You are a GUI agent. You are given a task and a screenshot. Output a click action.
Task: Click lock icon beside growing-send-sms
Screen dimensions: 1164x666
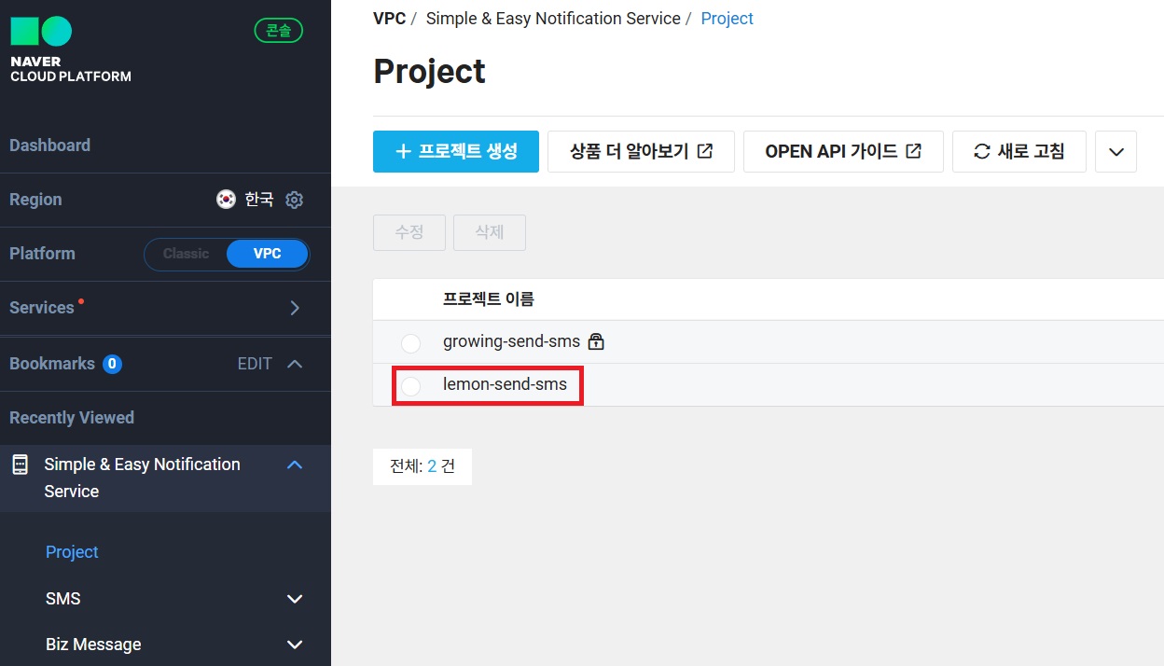pos(596,341)
